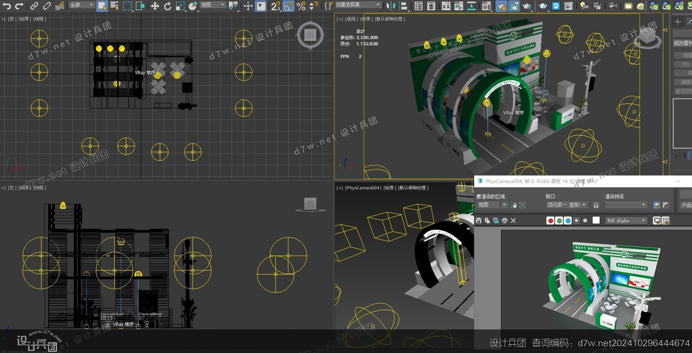Choose rectangular selection region tool

click(x=127, y=6)
